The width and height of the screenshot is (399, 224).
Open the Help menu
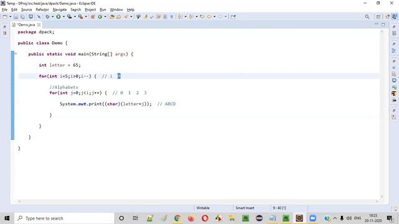tap(130, 10)
